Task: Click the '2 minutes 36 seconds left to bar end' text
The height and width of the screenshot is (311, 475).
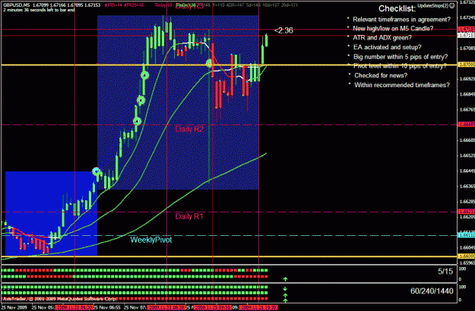Action: [39, 10]
